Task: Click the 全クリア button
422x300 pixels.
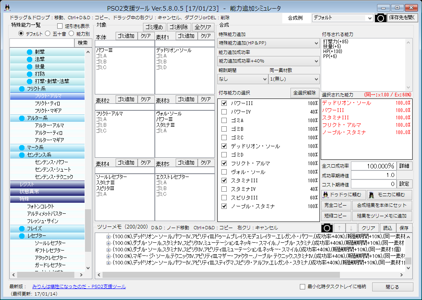Action: pyautogui.click(x=203, y=27)
